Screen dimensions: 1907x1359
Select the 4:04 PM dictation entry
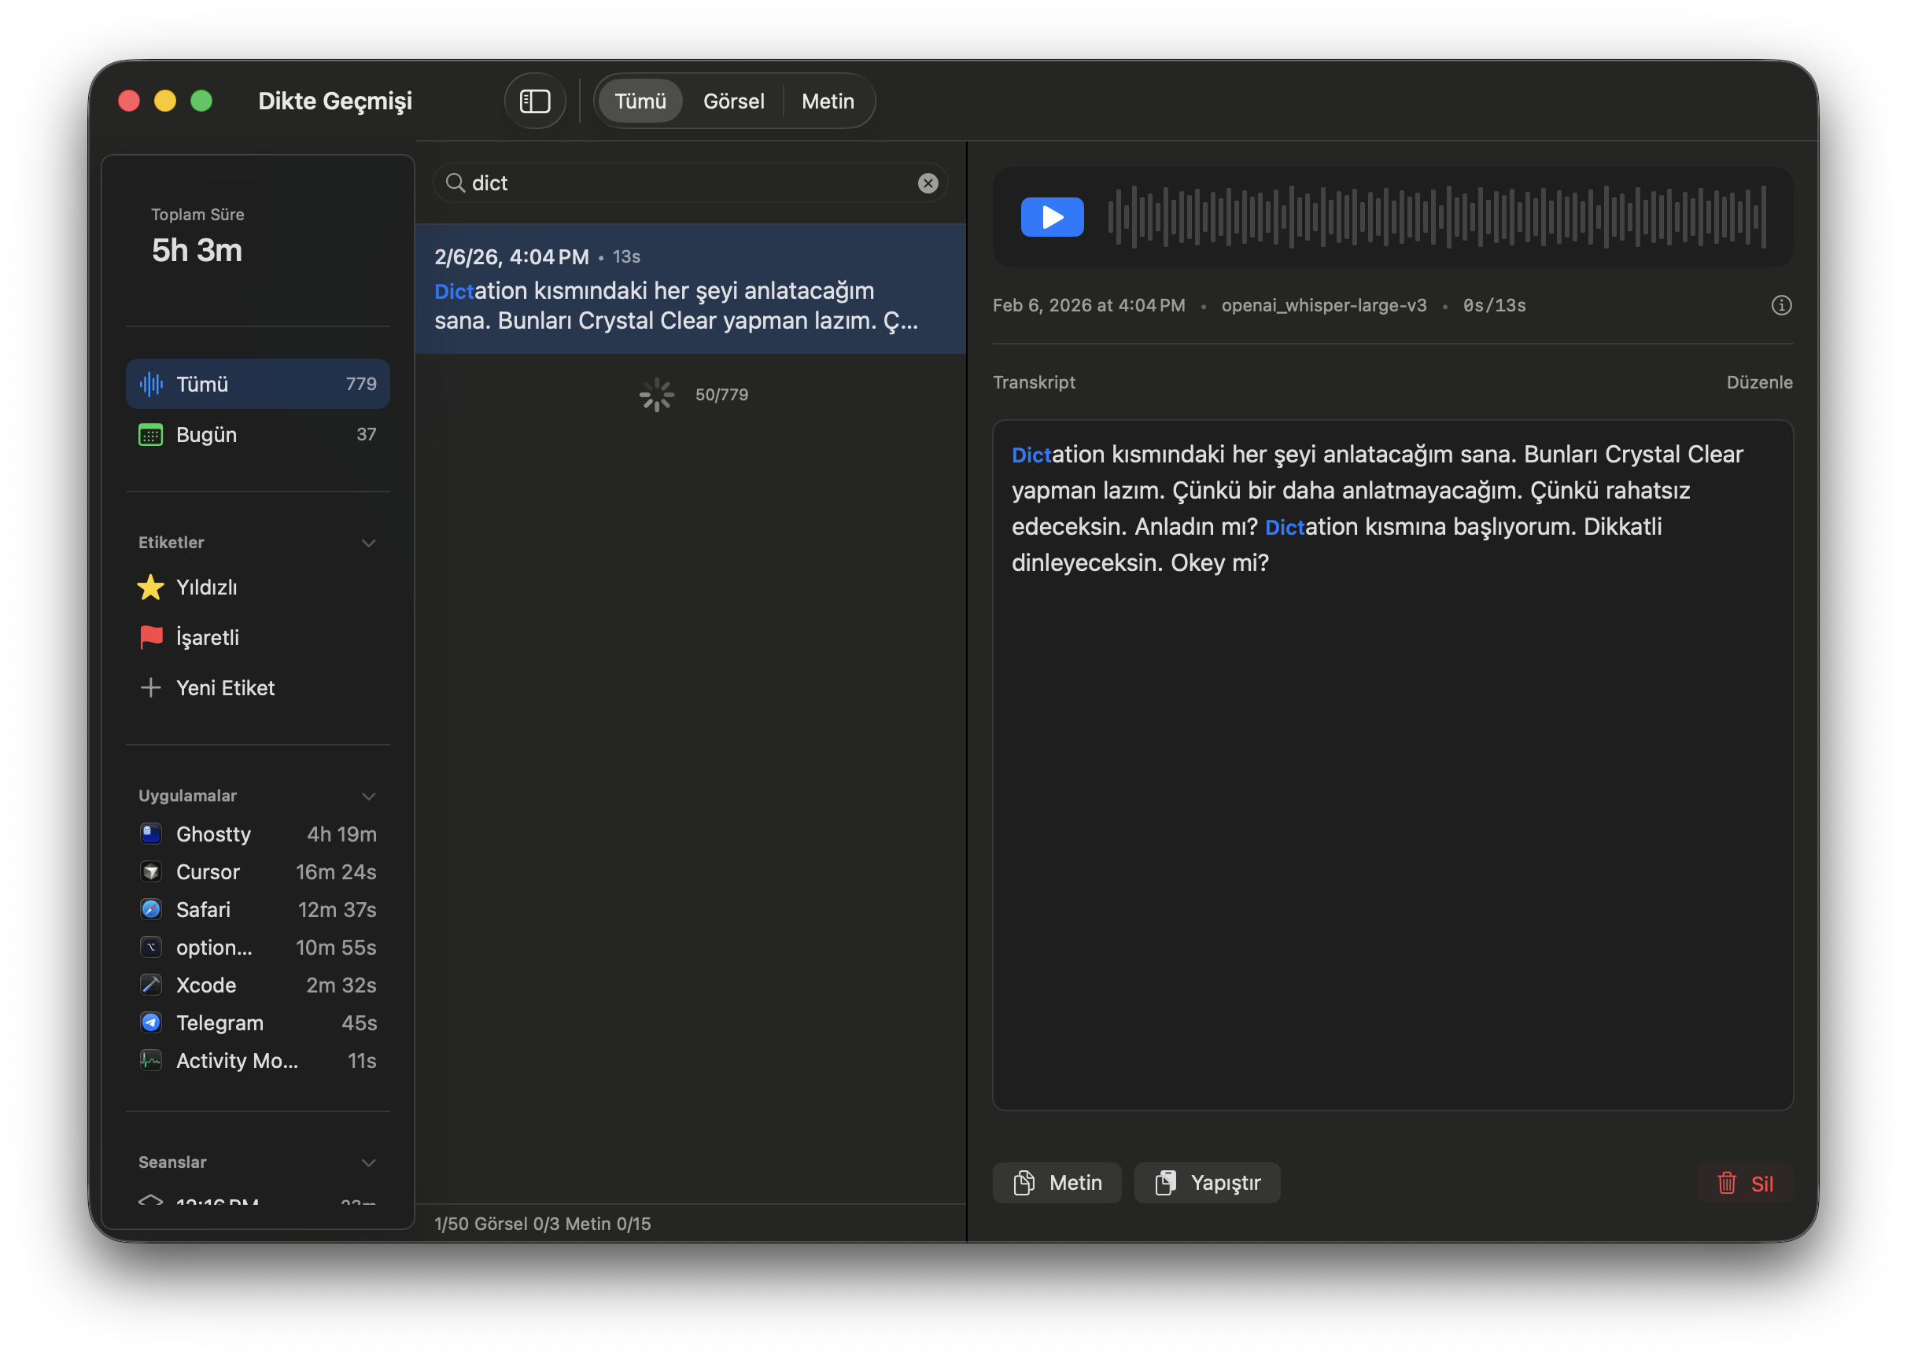(x=690, y=289)
